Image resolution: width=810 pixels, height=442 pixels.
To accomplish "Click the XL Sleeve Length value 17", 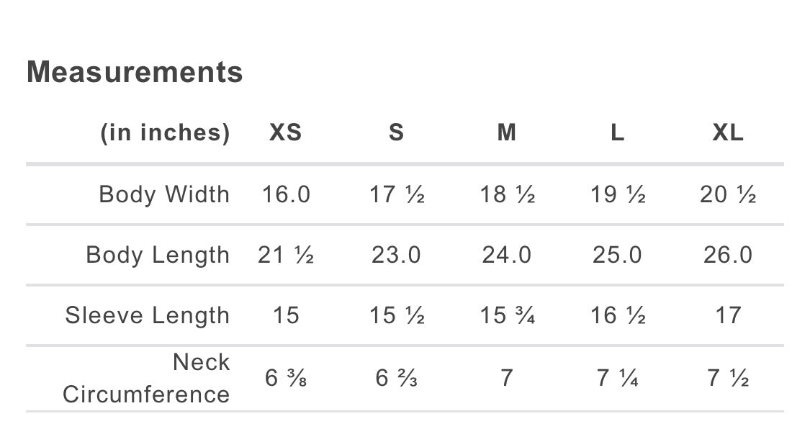I will (x=727, y=315).
